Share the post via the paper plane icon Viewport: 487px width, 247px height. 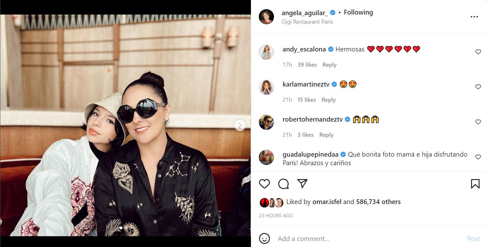(x=302, y=184)
